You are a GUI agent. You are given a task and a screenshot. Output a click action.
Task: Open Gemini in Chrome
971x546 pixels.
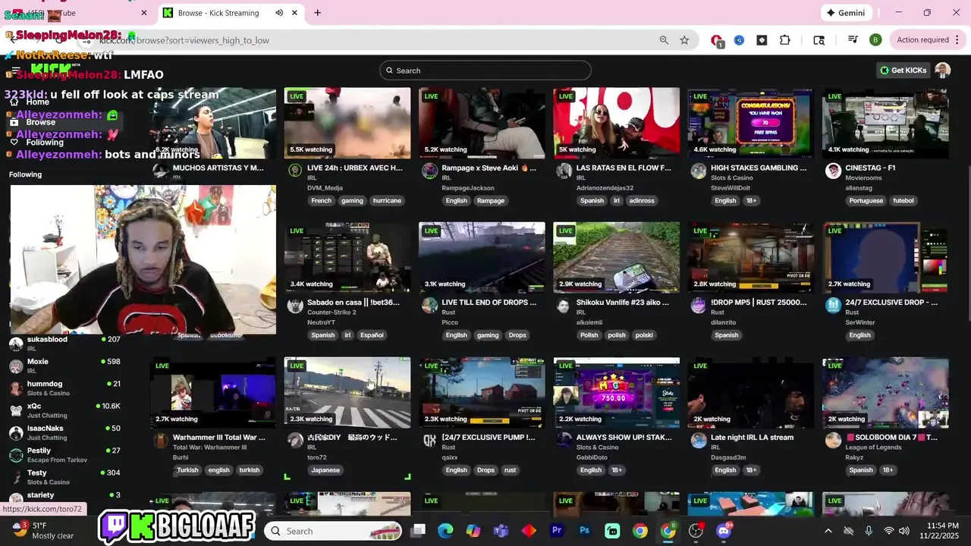click(x=846, y=13)
